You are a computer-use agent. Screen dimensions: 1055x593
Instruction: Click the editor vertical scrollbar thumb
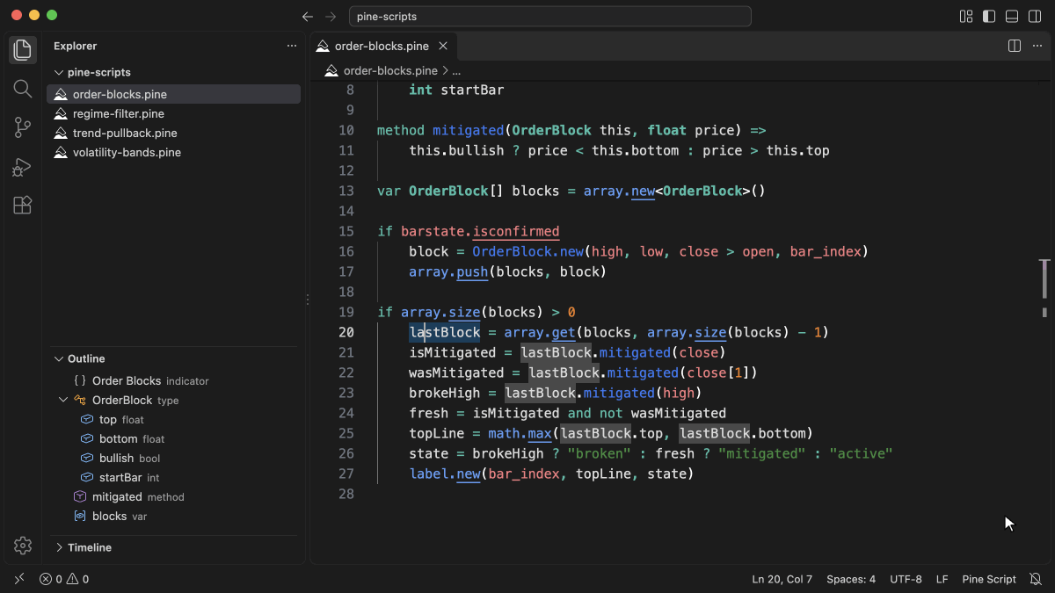[x=1044, y=279]
